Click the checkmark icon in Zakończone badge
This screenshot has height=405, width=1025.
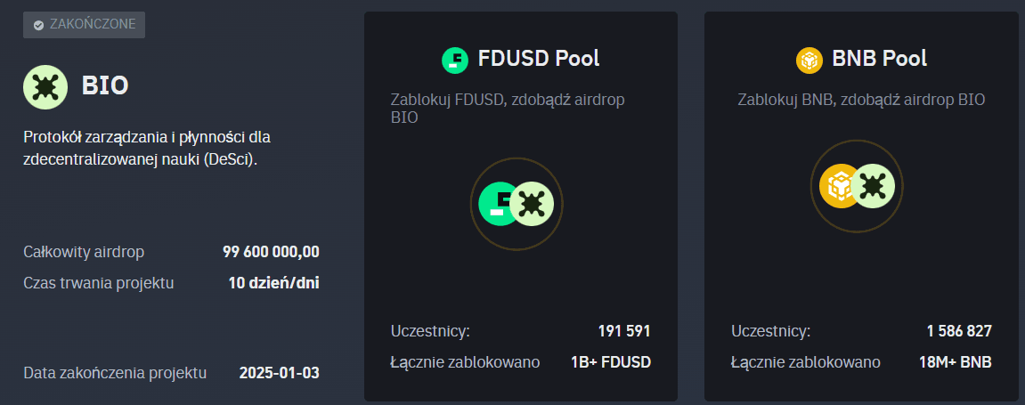[x=38, y=25]
